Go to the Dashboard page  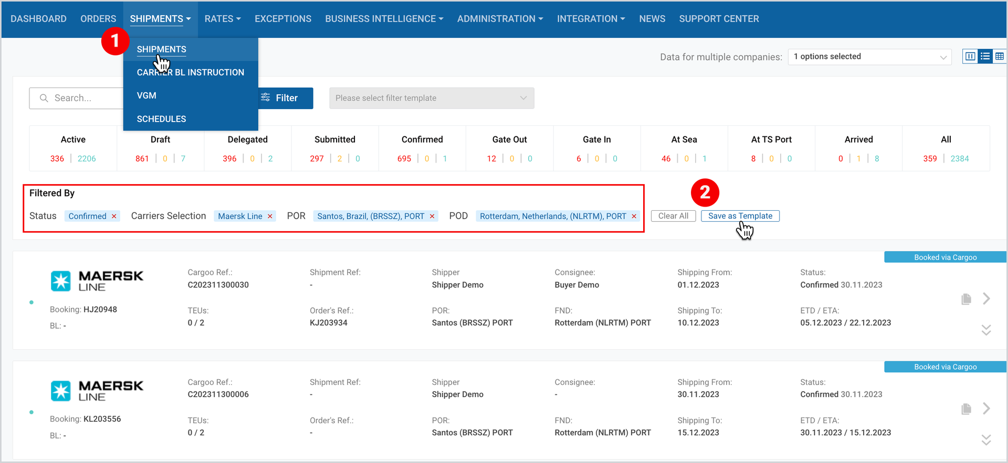38,19
